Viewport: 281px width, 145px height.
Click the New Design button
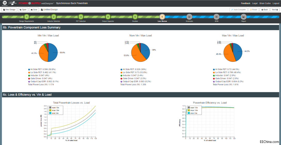click(9, 10)
